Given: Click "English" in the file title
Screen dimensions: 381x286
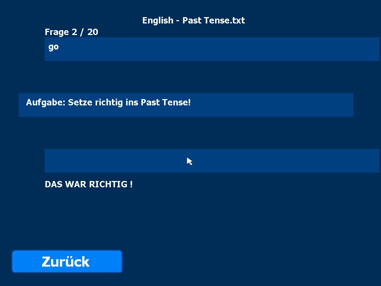Looking at the screenshot, I should click(158, 20).
